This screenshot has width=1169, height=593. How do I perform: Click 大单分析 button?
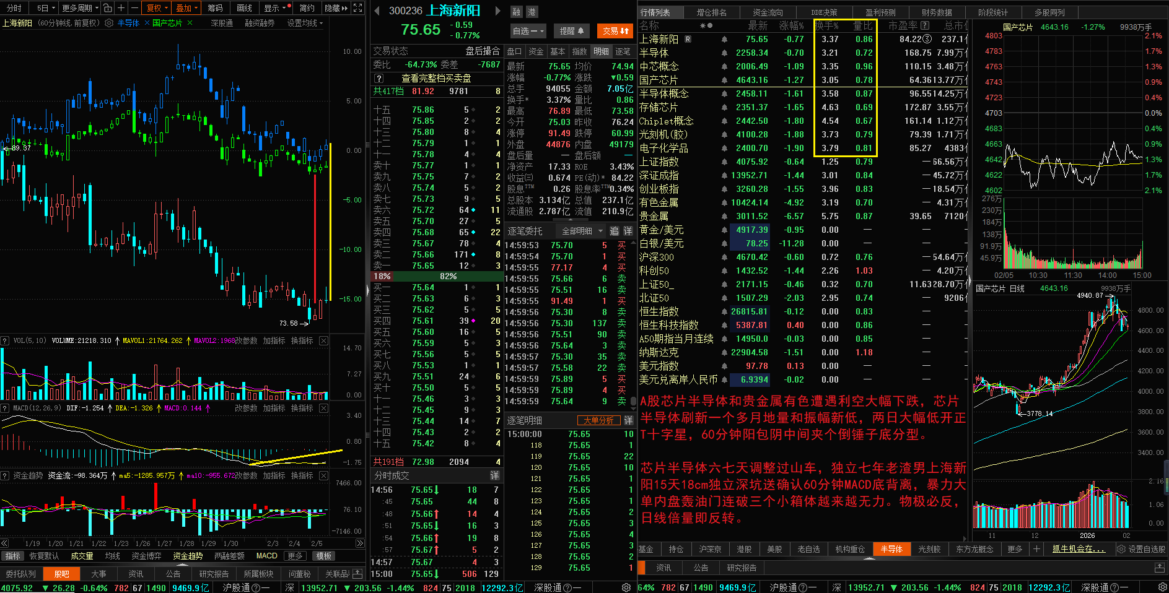[598, 420]
